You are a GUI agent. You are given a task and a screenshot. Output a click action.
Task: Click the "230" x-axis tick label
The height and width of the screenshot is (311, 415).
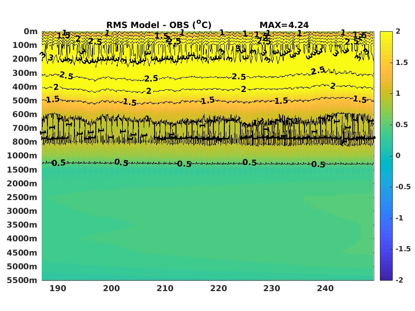click(x=272, y=288)
